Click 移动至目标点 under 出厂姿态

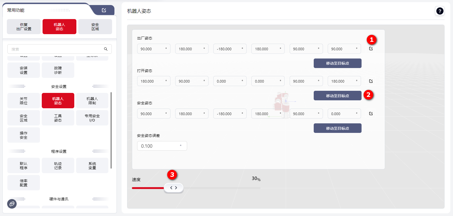point(337,63)
